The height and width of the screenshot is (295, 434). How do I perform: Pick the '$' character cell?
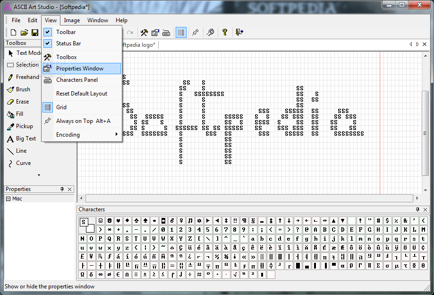tap(387, 221)
